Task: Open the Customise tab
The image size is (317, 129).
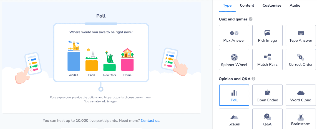Action: (x=272, y=6)
